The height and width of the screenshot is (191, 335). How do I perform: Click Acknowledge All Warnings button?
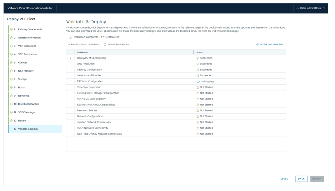point(84,45)
